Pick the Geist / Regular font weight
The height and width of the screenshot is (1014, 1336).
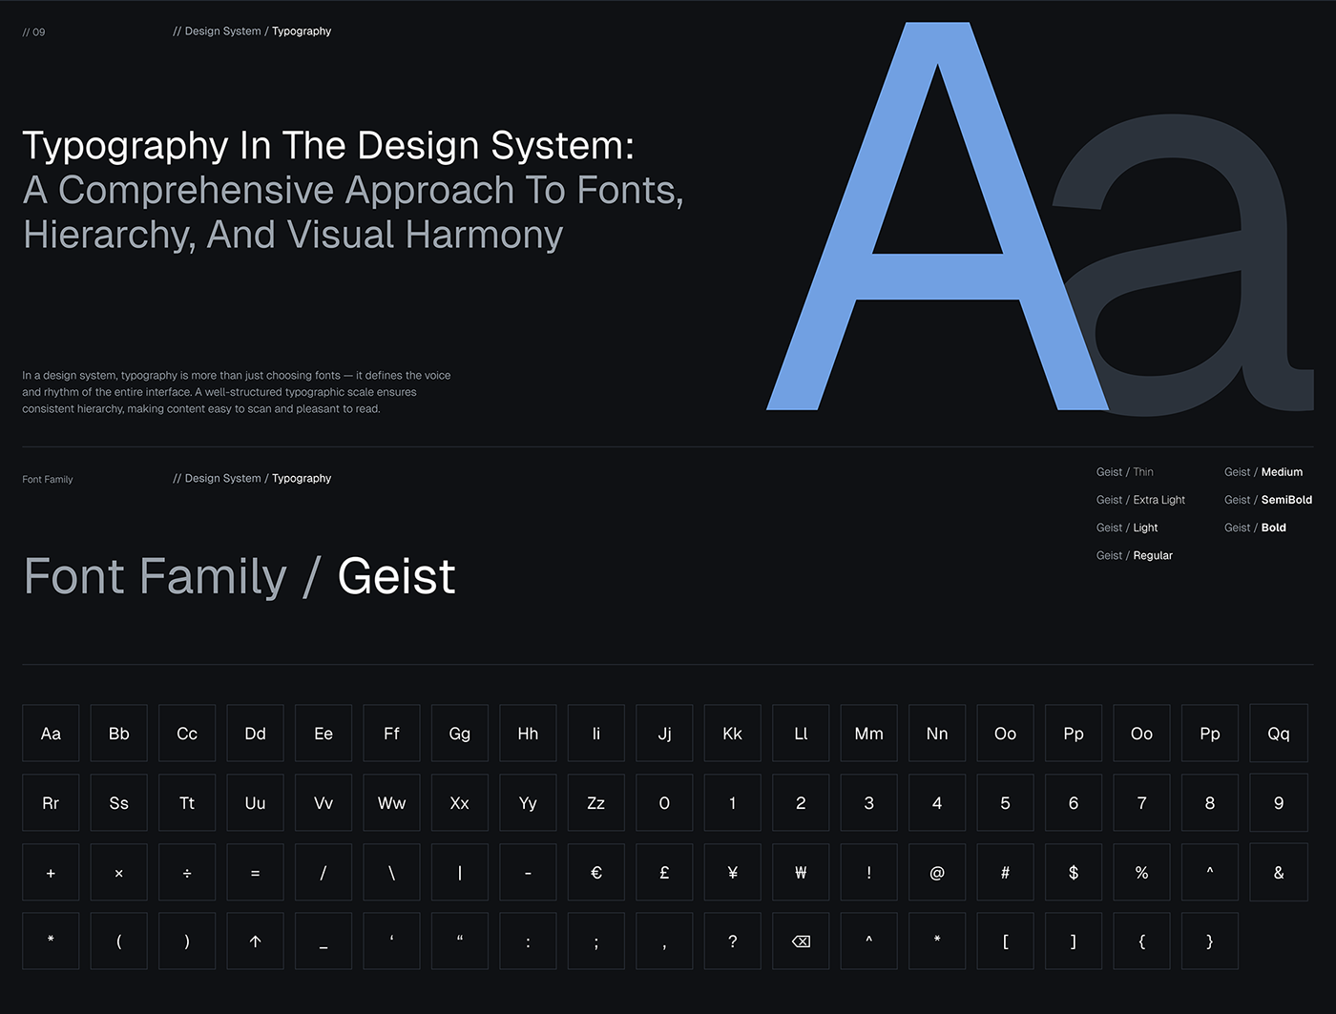1134,555
